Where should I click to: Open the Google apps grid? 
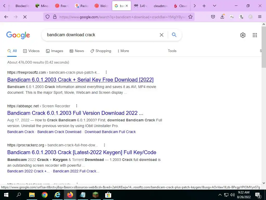pyautogui.click(x=255, y=35)
